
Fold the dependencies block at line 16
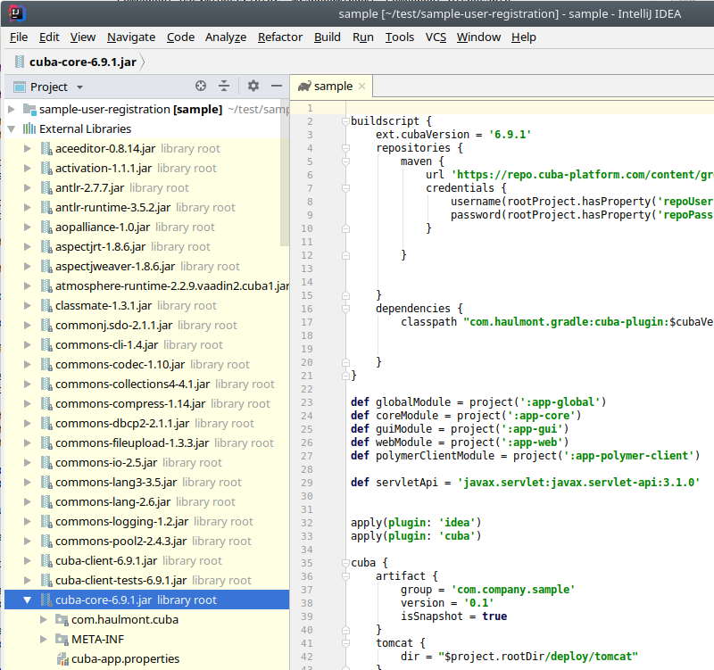pos(345,309)
